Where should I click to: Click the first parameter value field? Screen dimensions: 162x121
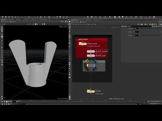click(136, 28)
